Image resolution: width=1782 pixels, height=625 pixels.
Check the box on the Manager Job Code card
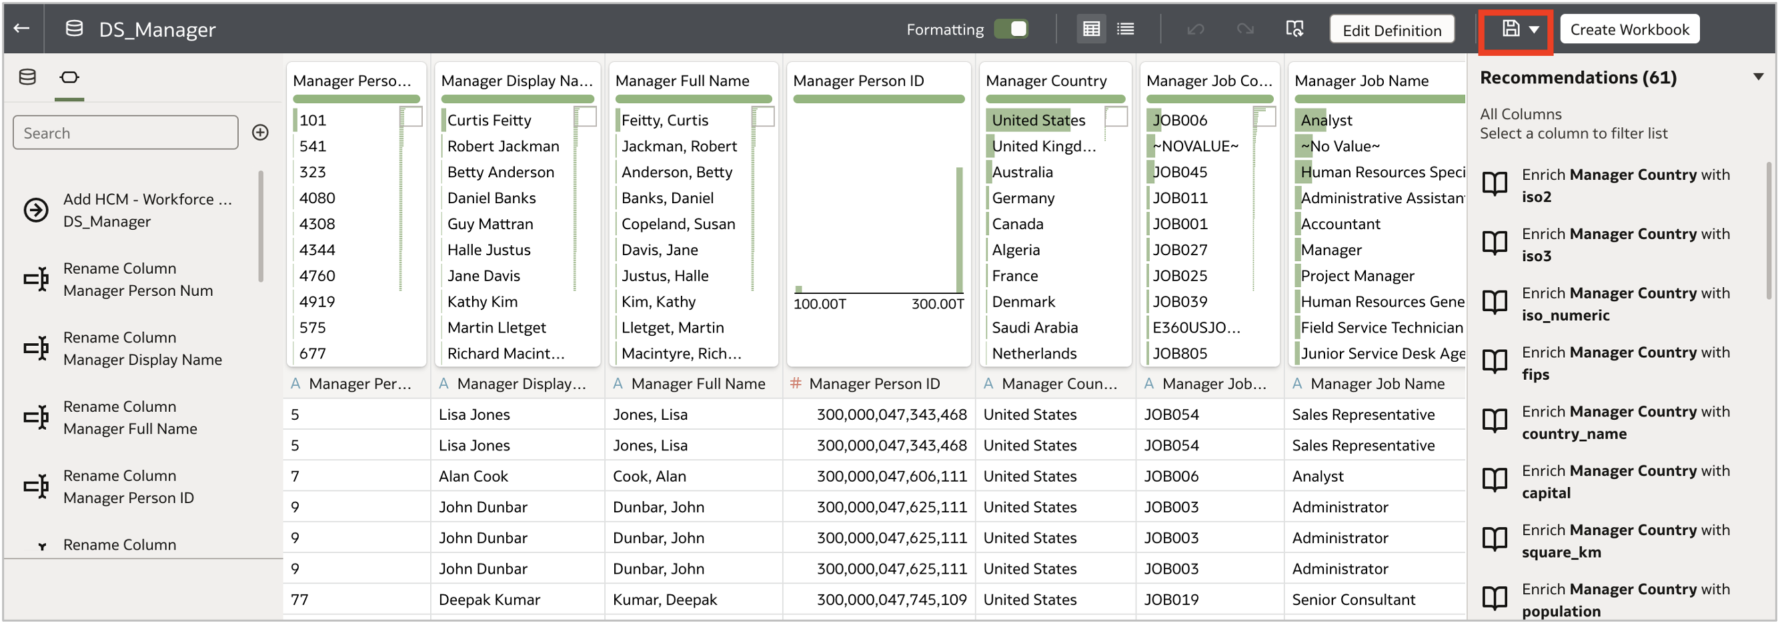1264,116
